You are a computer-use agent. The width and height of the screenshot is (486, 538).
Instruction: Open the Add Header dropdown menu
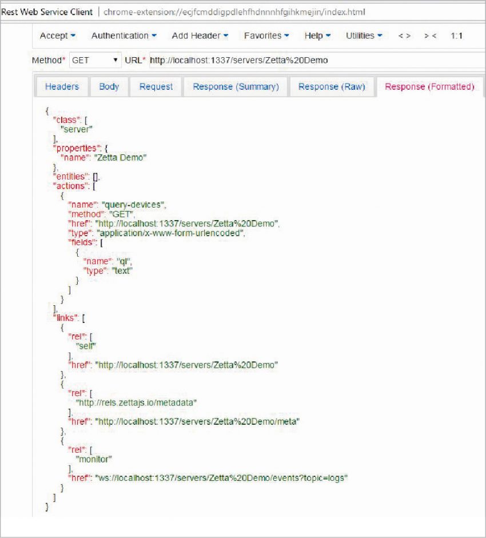pyautogui.click(x=198, y=35)
